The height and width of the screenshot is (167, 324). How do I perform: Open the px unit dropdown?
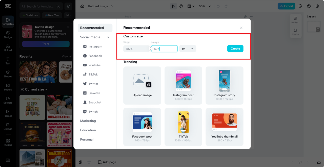pyautogui.click(x=188, y=49)
